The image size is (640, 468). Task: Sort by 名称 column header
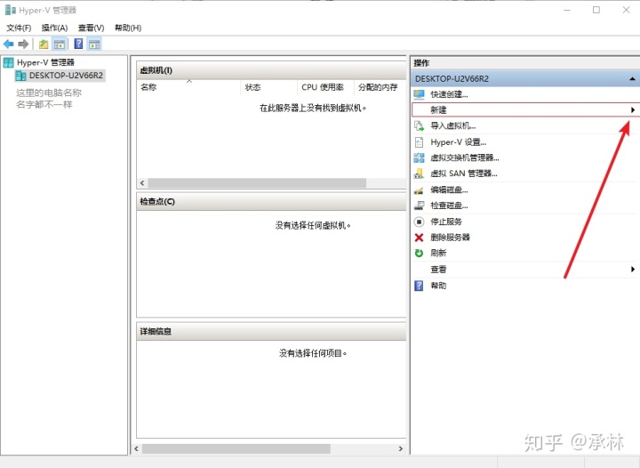tap(188, 87)
